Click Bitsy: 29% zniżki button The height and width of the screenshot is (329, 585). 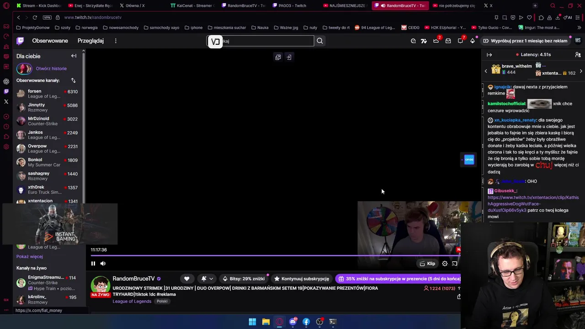(243, 278)
